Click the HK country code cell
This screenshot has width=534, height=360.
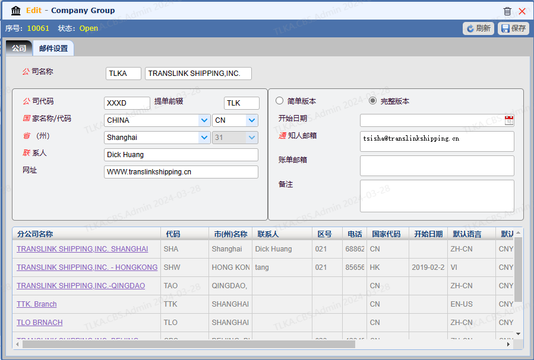pyautogui.click(x=388, y=267)
